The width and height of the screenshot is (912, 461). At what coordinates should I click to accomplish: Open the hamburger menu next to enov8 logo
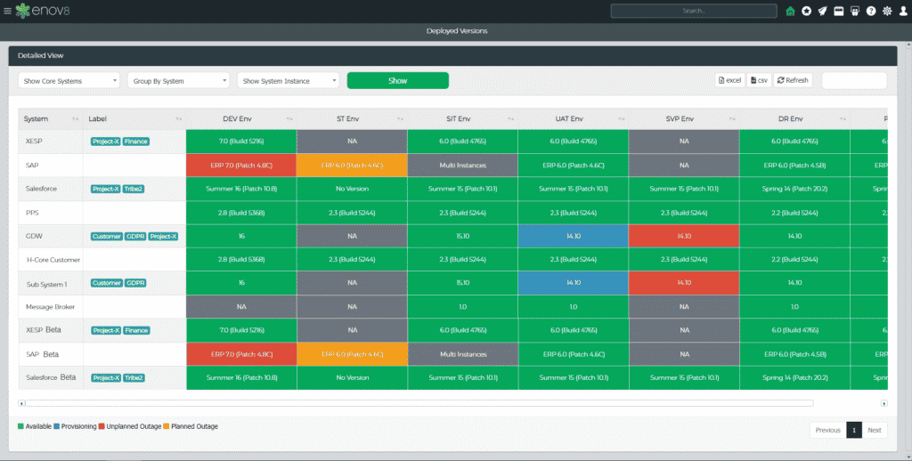[x=7, y=11]
